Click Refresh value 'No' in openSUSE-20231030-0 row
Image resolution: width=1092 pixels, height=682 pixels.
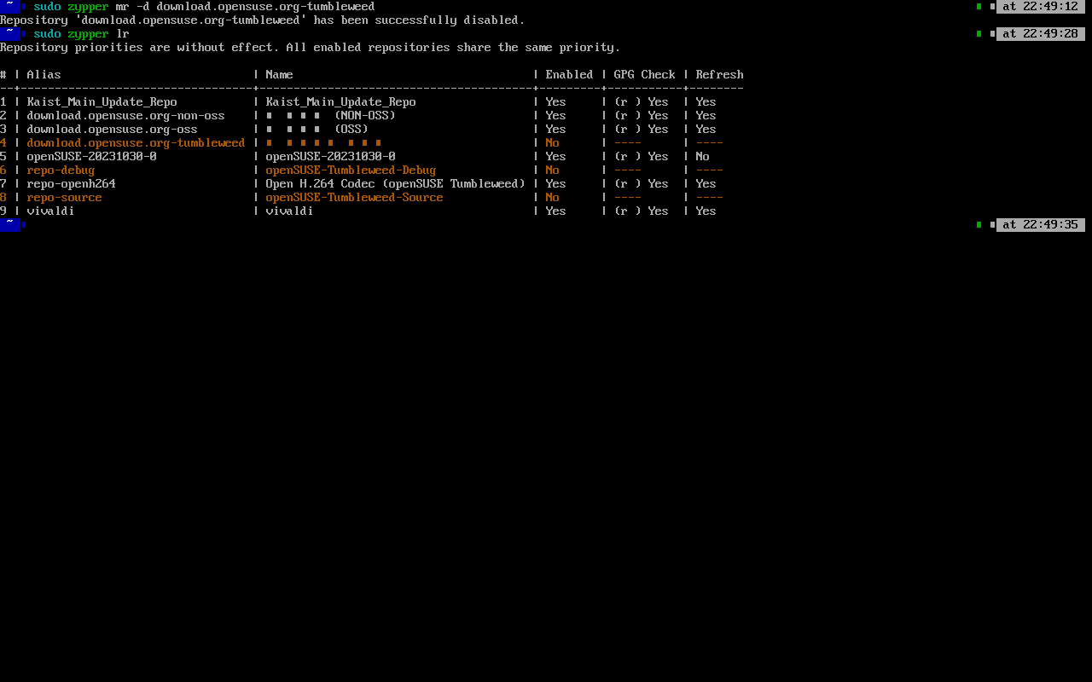pos(703,157)
